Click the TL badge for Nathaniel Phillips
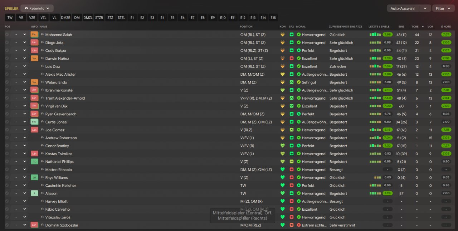This screenshot has height=231, width=458. (34, 162)
